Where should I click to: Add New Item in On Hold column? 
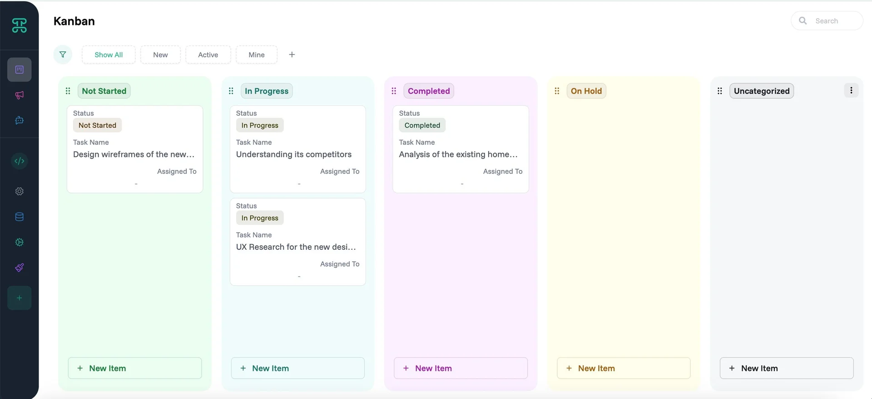click(x=624, y=368)
